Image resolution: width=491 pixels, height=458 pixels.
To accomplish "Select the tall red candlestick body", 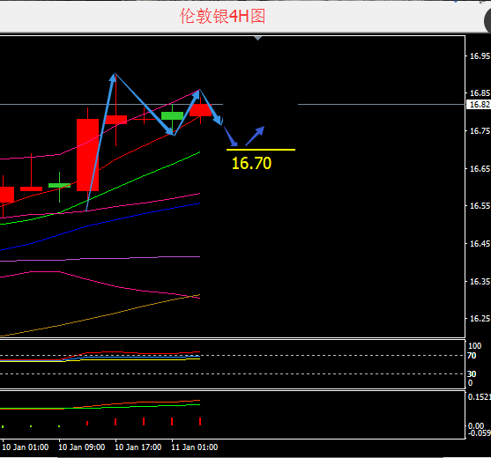I will 87,154.
